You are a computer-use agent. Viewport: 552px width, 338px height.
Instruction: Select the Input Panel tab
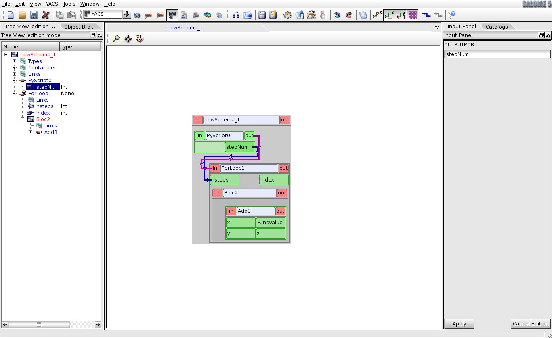(462, 27)
